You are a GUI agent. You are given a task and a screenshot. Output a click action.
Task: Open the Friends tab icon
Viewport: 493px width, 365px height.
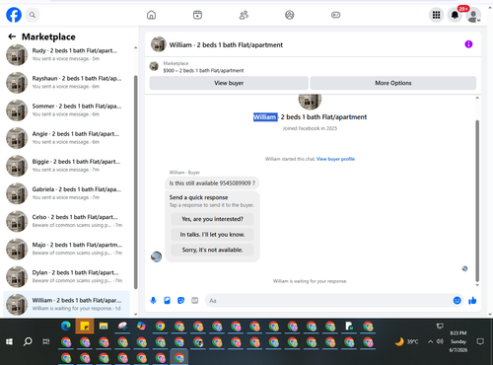[244, 15]
